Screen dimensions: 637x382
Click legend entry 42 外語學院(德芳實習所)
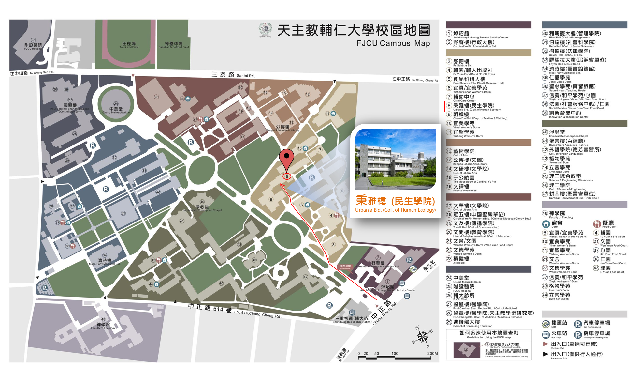572,151
